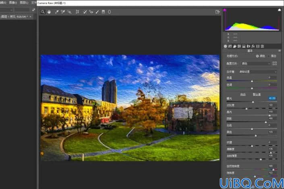Browse profiles grid icon
Screen dimensions: 284x189
click(x=275, y=63)
